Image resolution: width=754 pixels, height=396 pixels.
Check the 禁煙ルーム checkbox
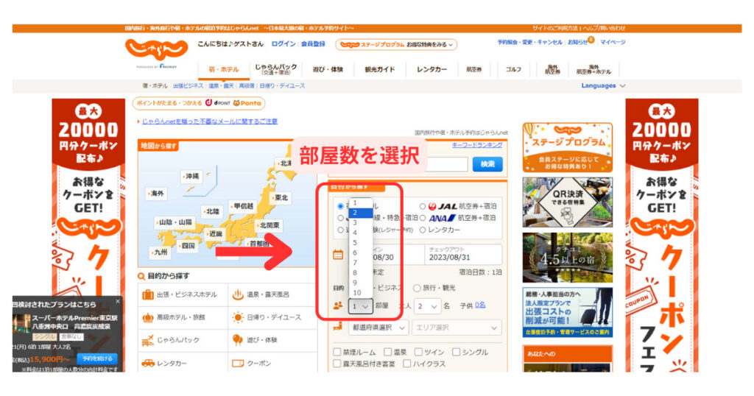click(x=337, y=353)
